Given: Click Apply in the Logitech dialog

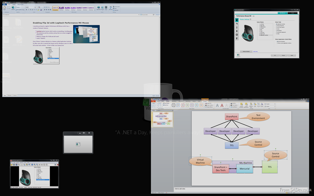Looking at the screenshot, I should (292, 55).
